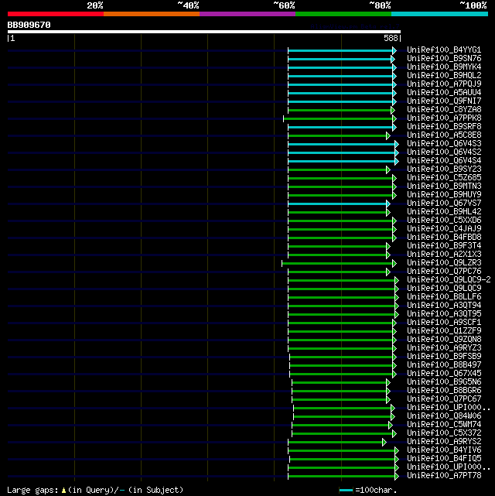The image size is (495, 496).
Task: Select the UniRef100_B9G5N6 label
Action: 444,382
